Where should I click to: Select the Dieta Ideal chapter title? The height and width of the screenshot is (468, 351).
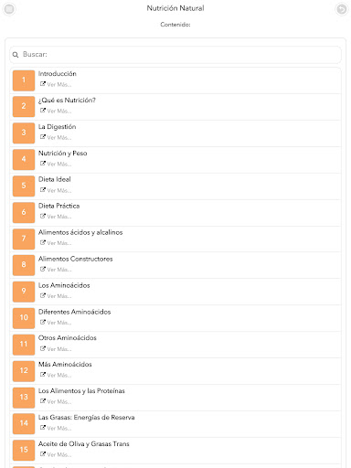click(x=55, y=179)
